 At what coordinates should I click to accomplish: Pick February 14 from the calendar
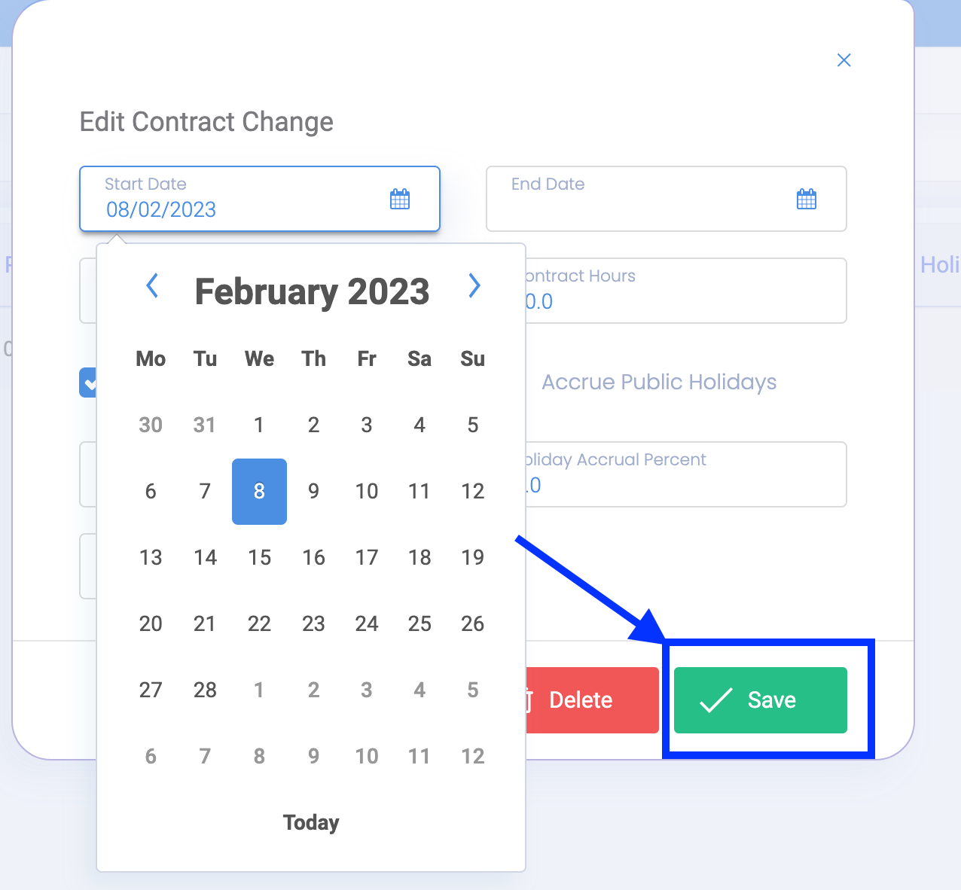point(205,557)
